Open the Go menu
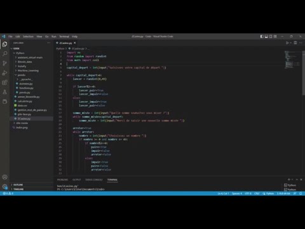Image resolution: width=305 pixels, height=229 pixels. (x=47, y=36)
